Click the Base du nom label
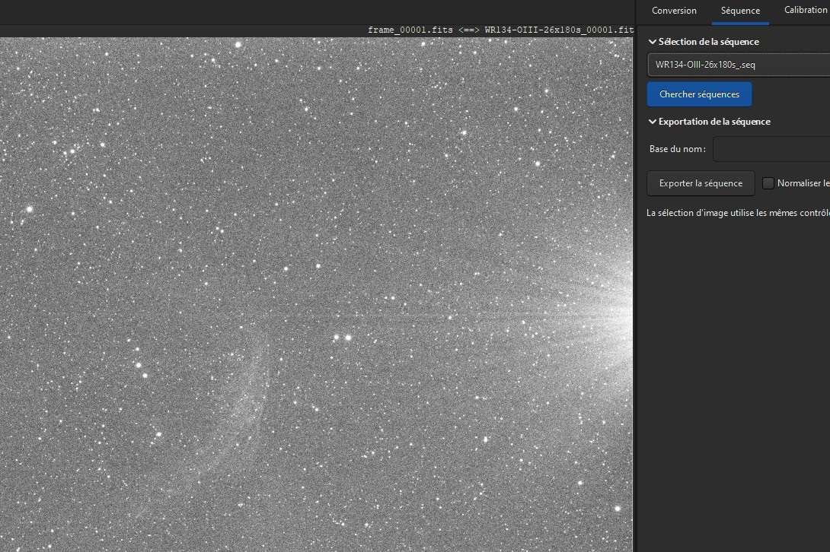 tap(677, 149)
